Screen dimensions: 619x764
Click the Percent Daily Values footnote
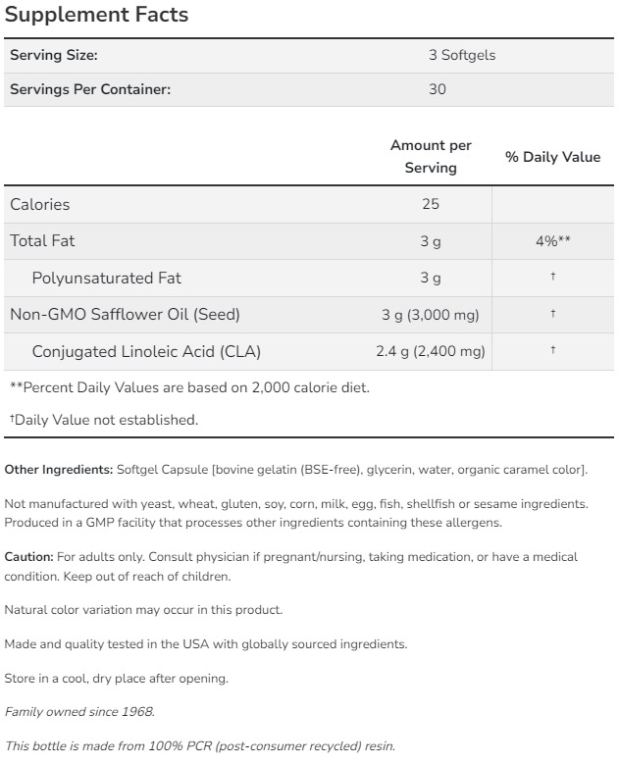click(x=189, y=386)
